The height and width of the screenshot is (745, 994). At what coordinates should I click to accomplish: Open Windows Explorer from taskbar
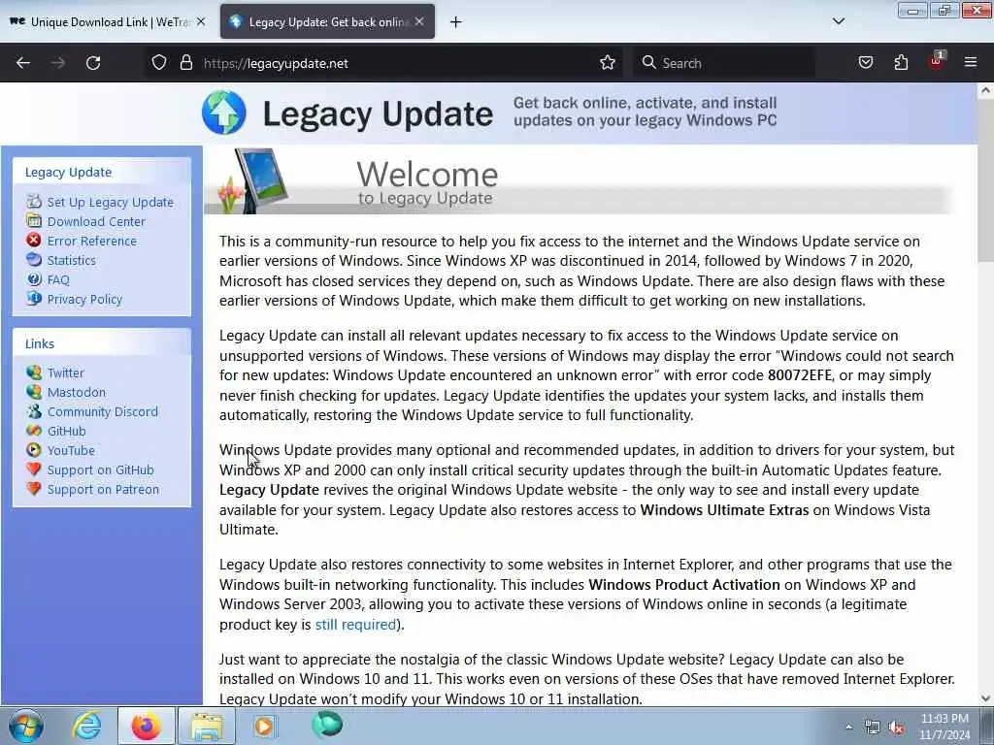point(207,726)
